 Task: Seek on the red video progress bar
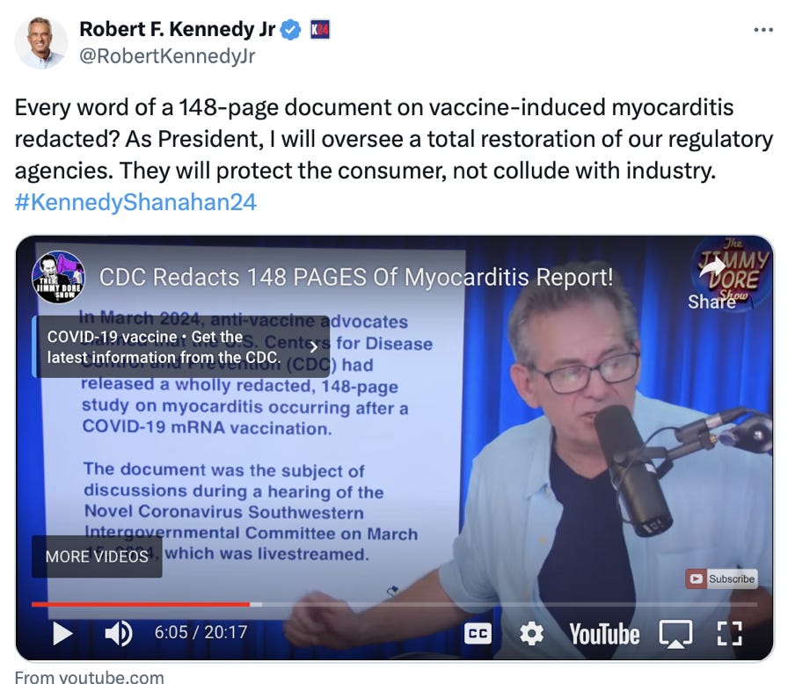[141, 604]
